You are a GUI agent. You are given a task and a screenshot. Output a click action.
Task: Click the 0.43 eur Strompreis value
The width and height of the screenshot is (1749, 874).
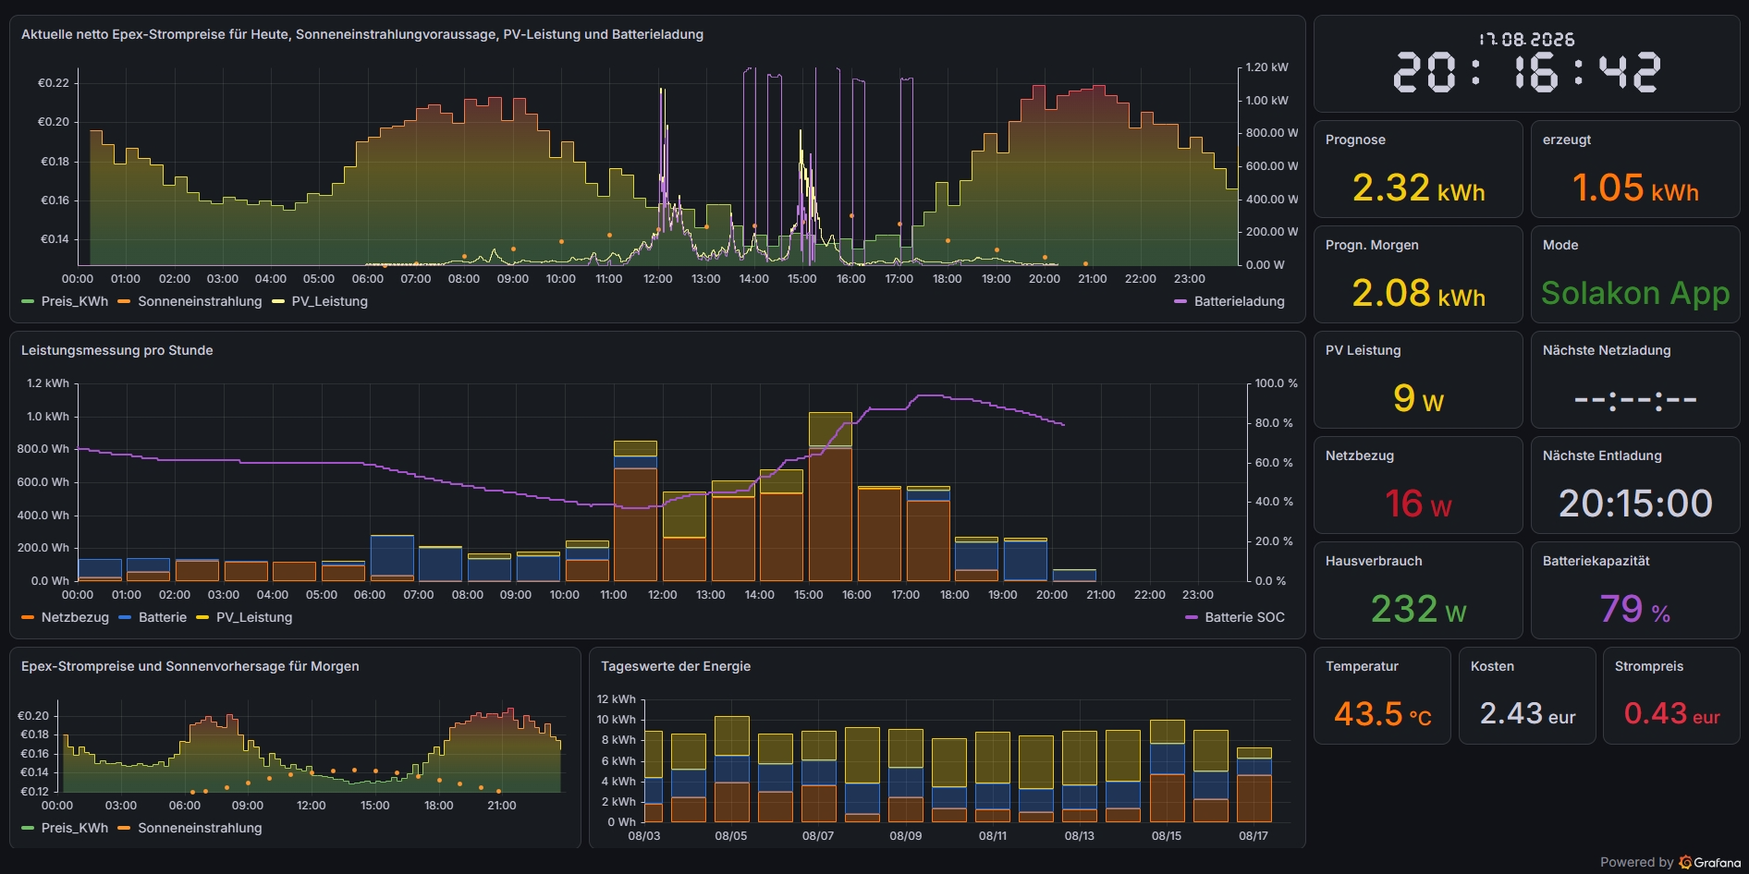[x=1671, y=713]
